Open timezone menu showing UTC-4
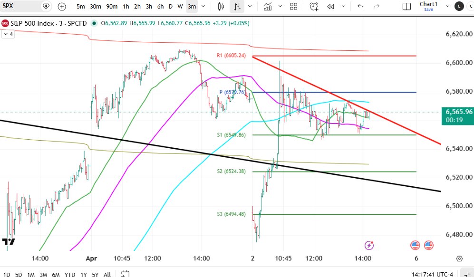The height and width of the screenshot is (277, 474). pyautogui.click(x=432, y=274)
